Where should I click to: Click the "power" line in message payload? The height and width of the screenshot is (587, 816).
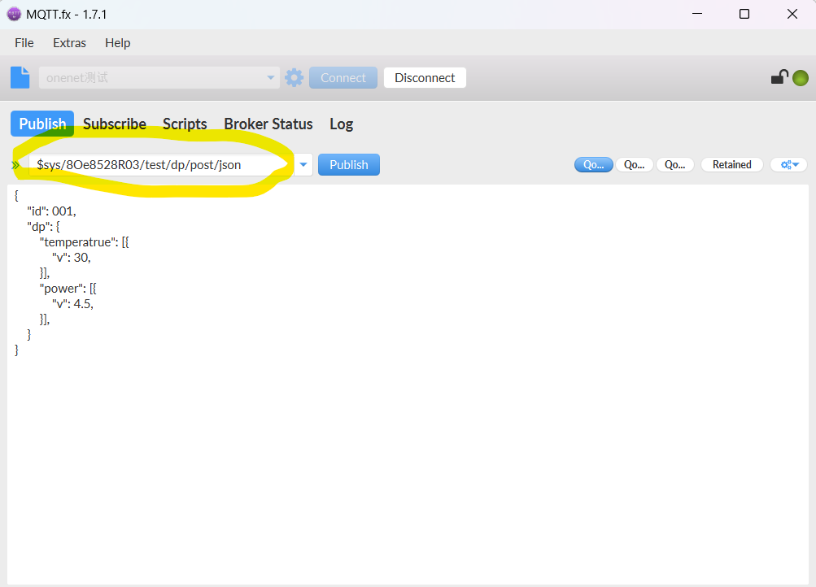click(x=68, y=288)
